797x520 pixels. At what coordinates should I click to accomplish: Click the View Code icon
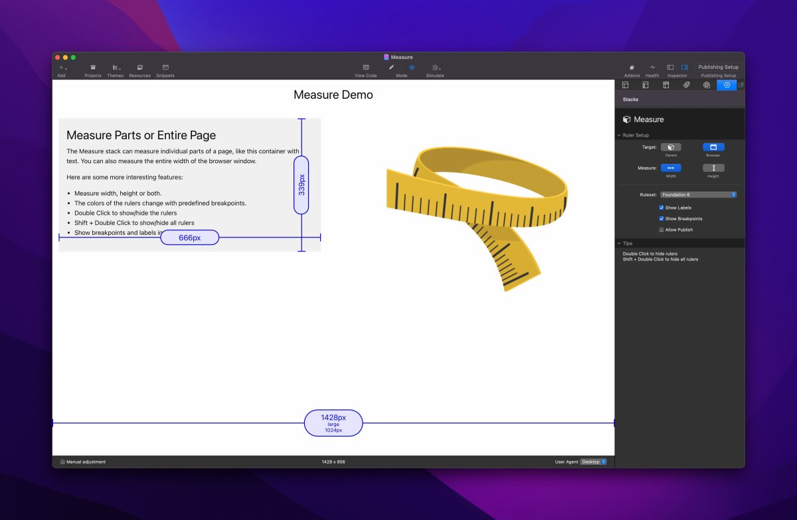[x=365, y=68]
